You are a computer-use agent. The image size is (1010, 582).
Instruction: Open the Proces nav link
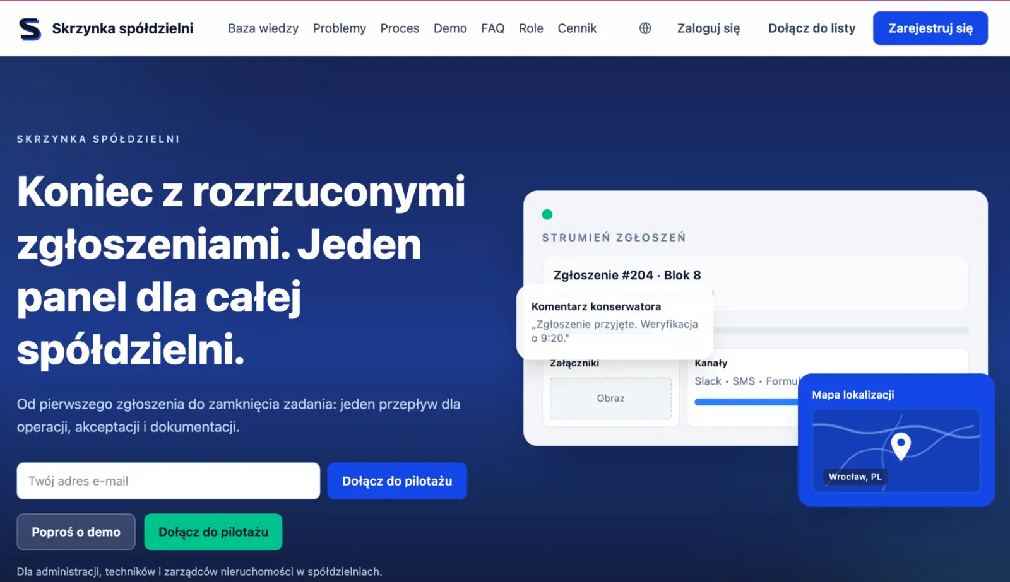click(x=400, y=28)
